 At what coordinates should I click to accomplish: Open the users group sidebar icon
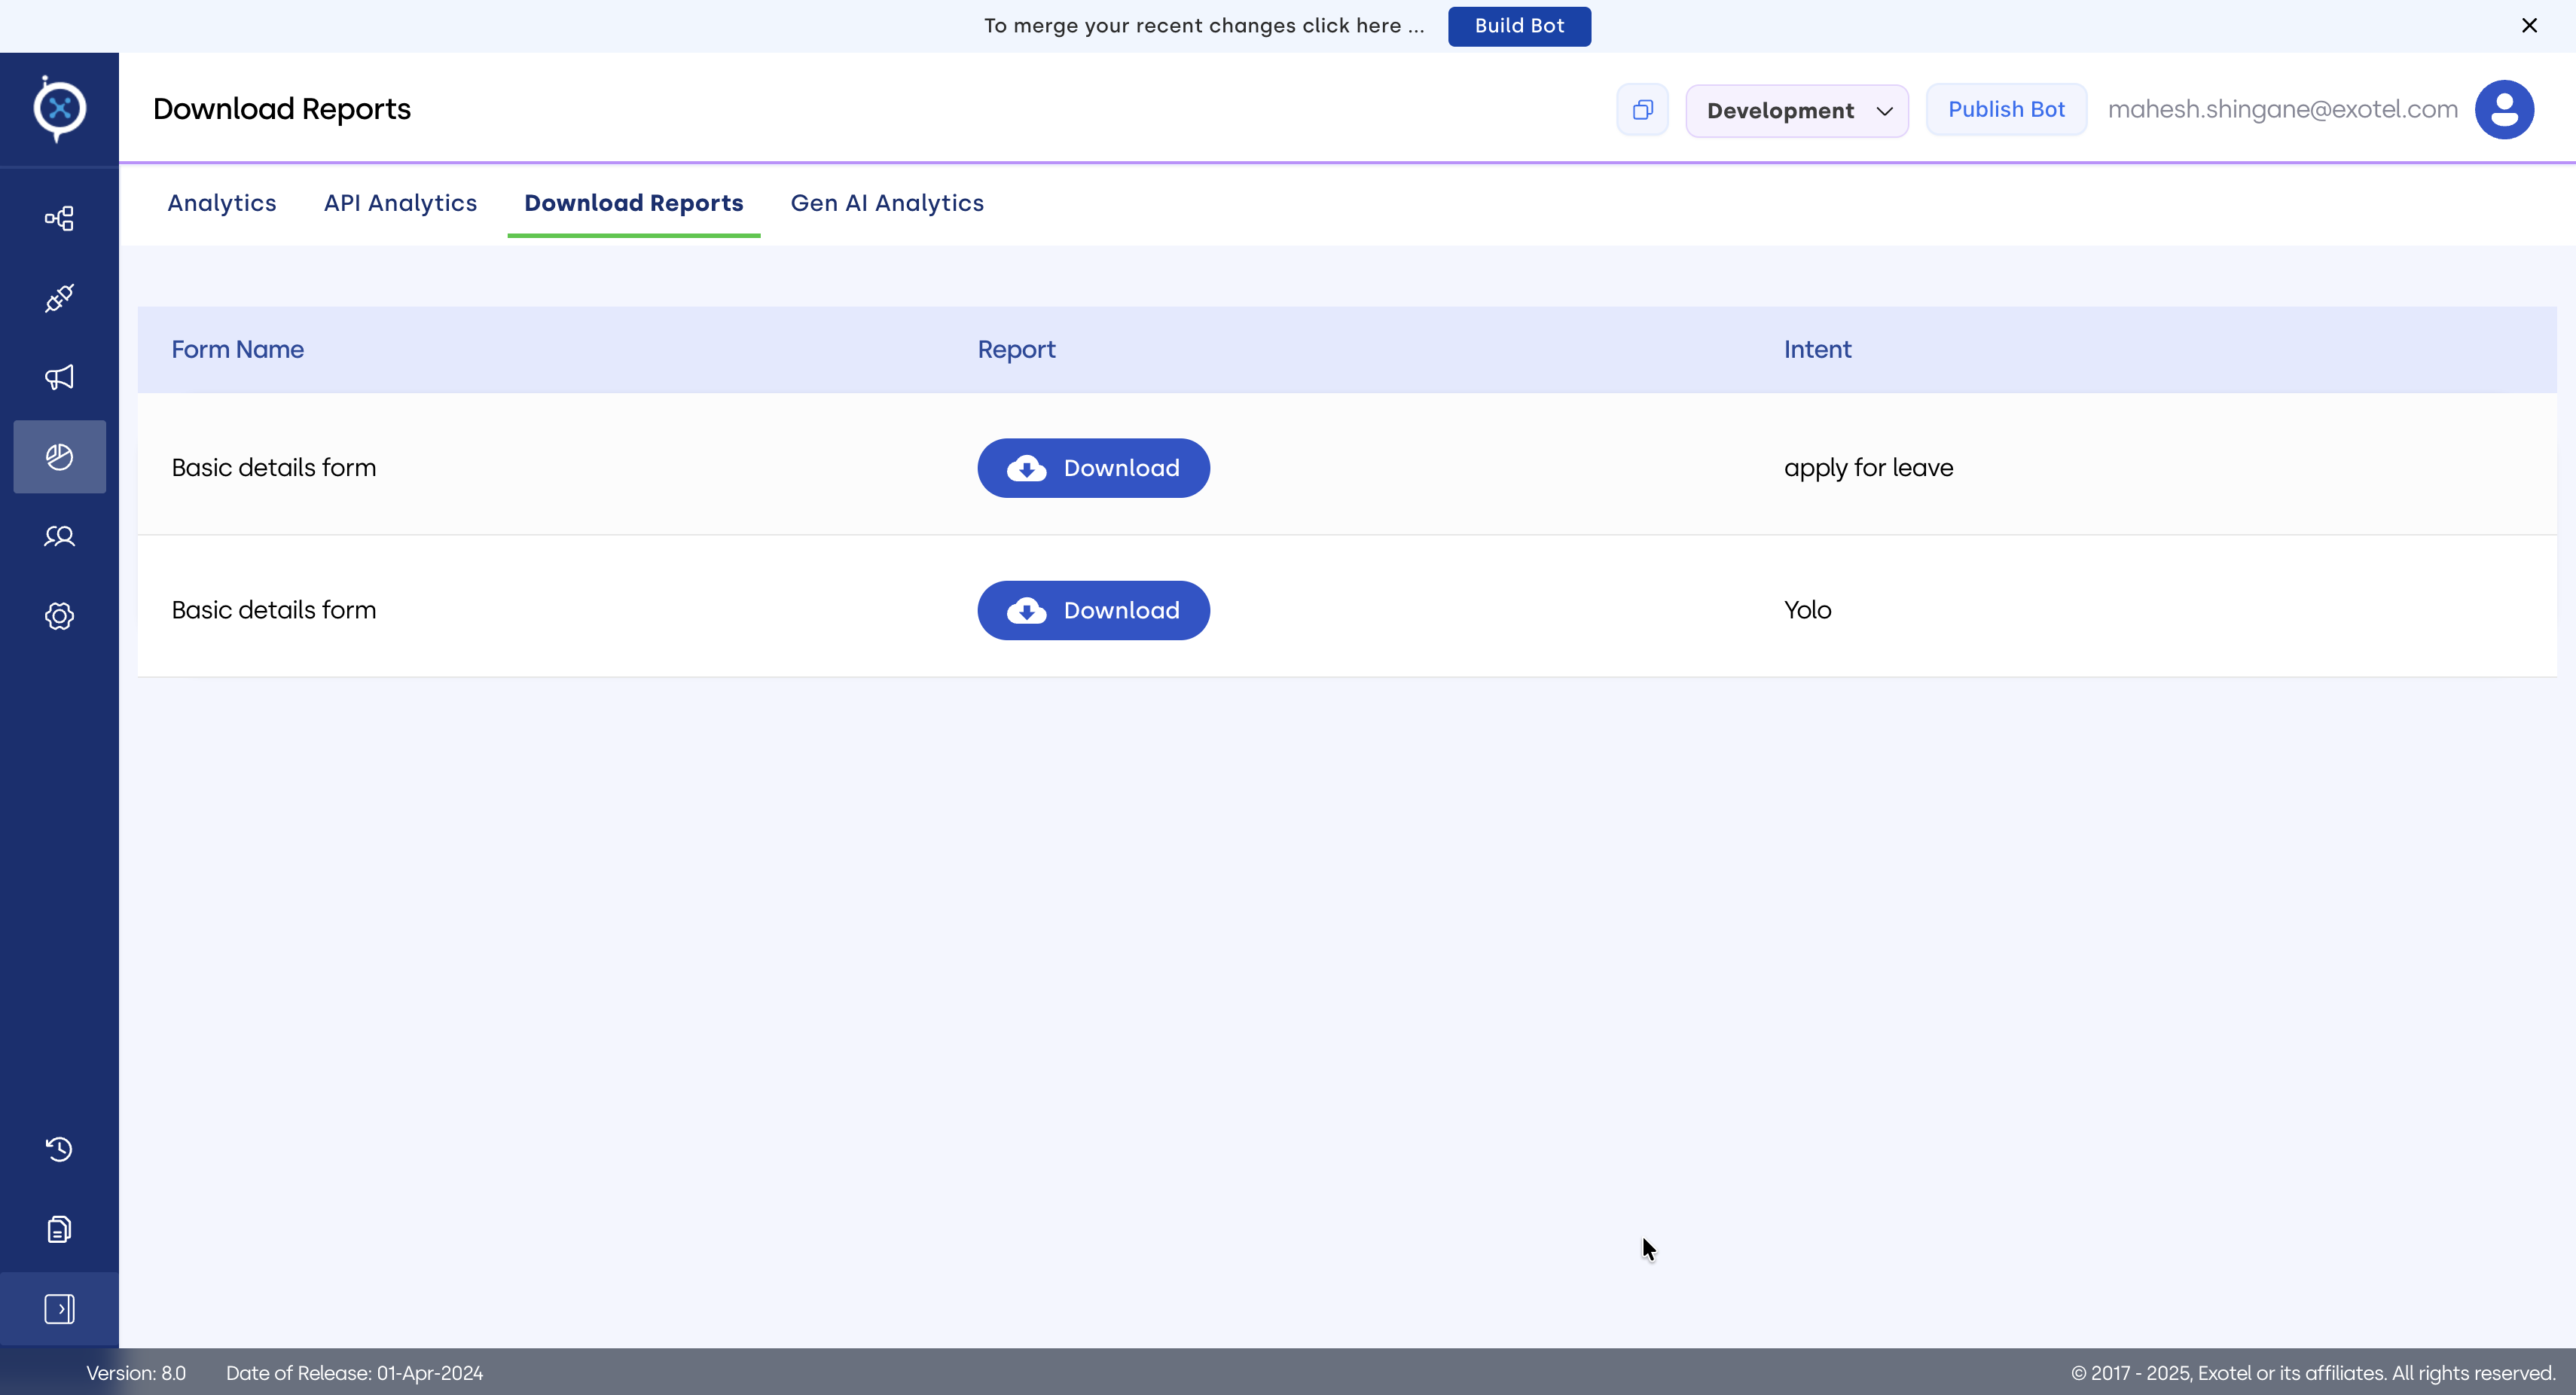click(59, 536)
